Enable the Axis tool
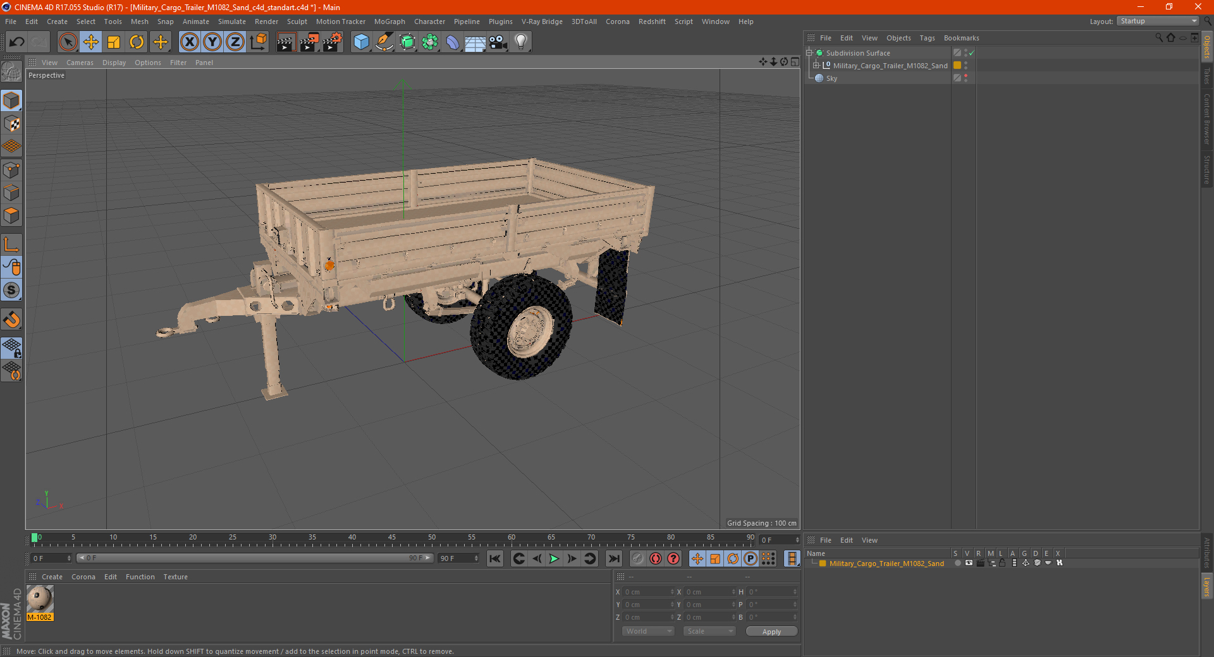 pyautogui.click(x=11, y=244)
